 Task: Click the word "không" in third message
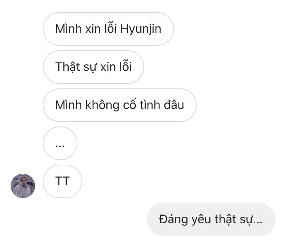(102, 105)
